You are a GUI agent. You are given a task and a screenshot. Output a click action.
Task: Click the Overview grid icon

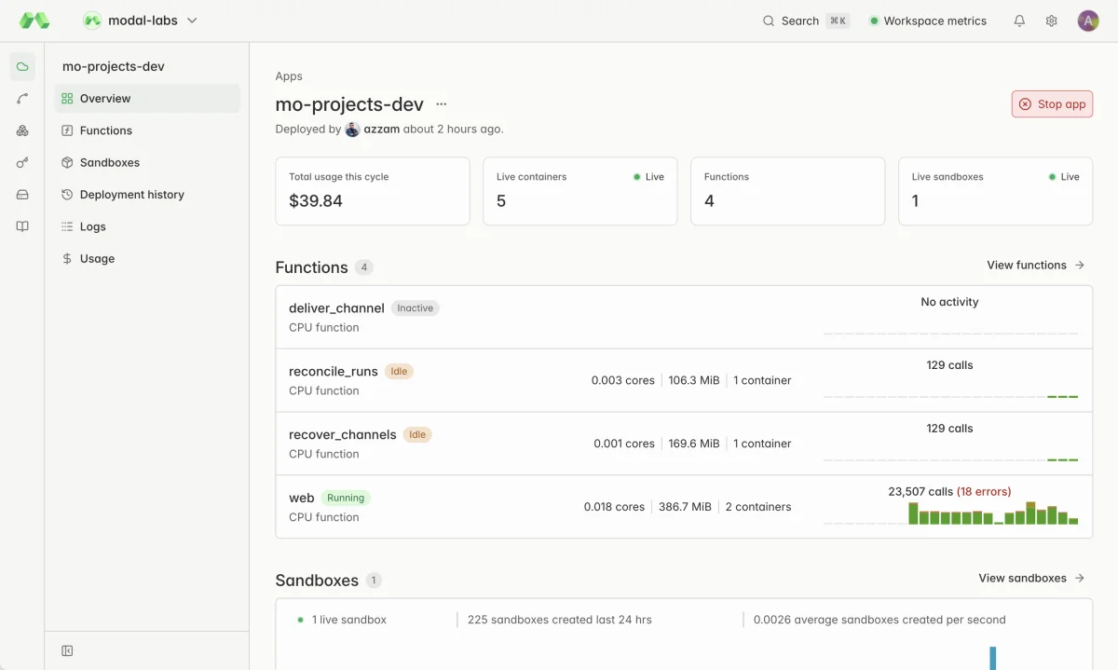point(67,99)
